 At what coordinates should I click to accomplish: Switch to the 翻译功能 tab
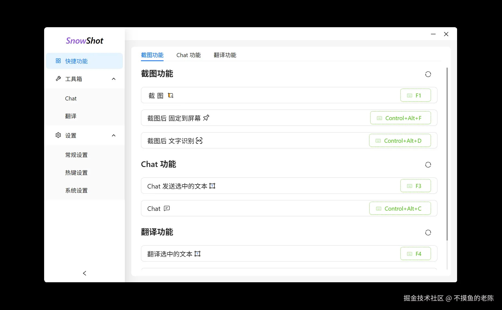[x=225, y=55]
